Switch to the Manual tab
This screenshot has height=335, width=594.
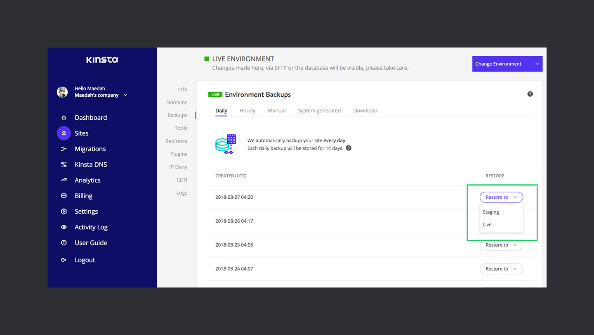[x=277, y=111]
